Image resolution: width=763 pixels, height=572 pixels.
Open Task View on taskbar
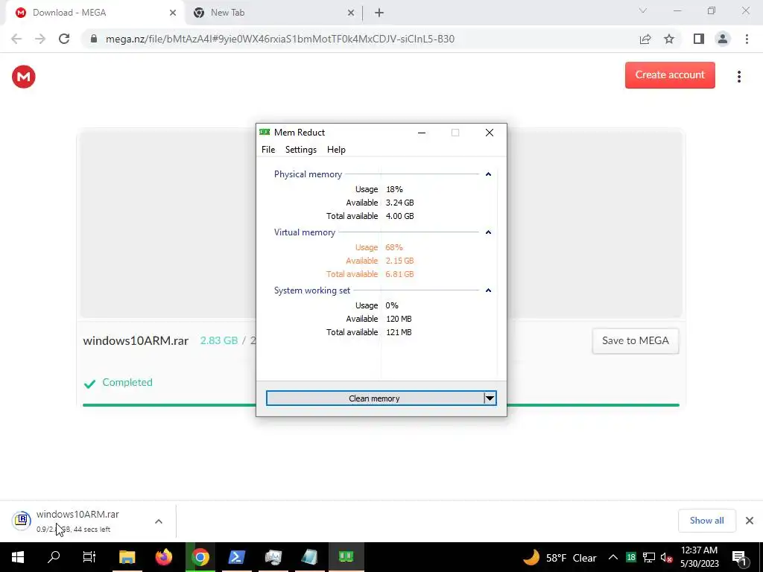[x=89, y=557]
